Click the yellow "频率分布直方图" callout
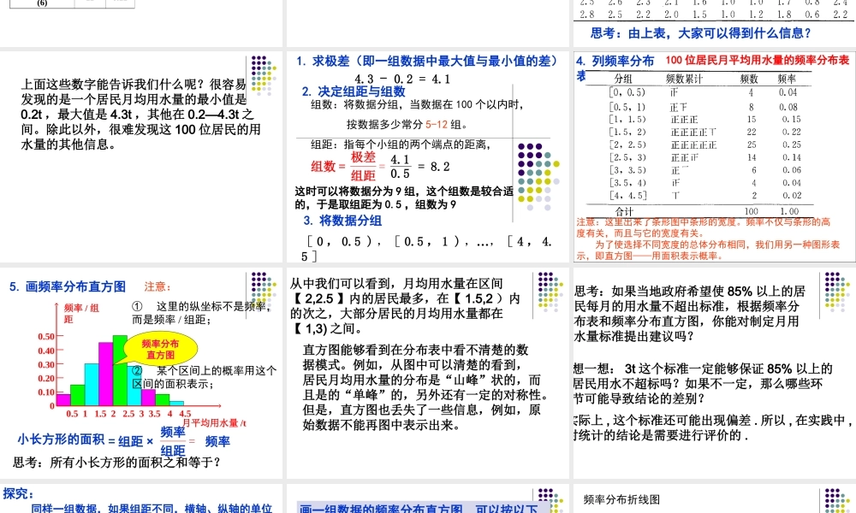Screen dimensions: 856x513 point(161,350)
